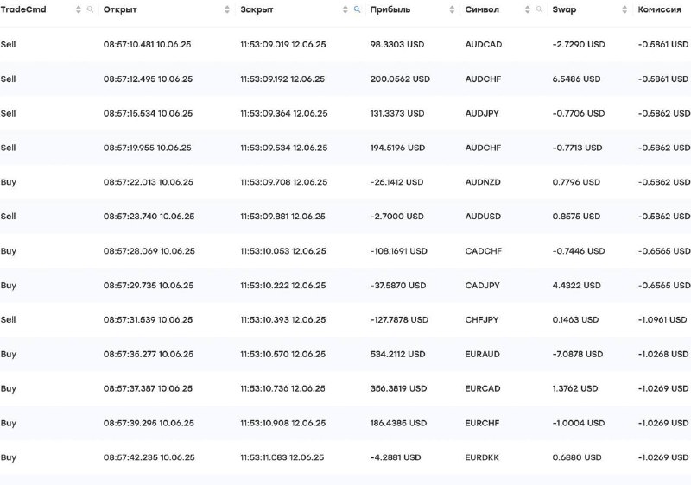Sort by Закрыт column arrows
Screen dimensions: 691x485
tap(345, 9)
